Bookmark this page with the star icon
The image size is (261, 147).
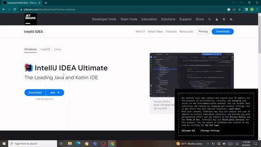(x=239, y=9)
